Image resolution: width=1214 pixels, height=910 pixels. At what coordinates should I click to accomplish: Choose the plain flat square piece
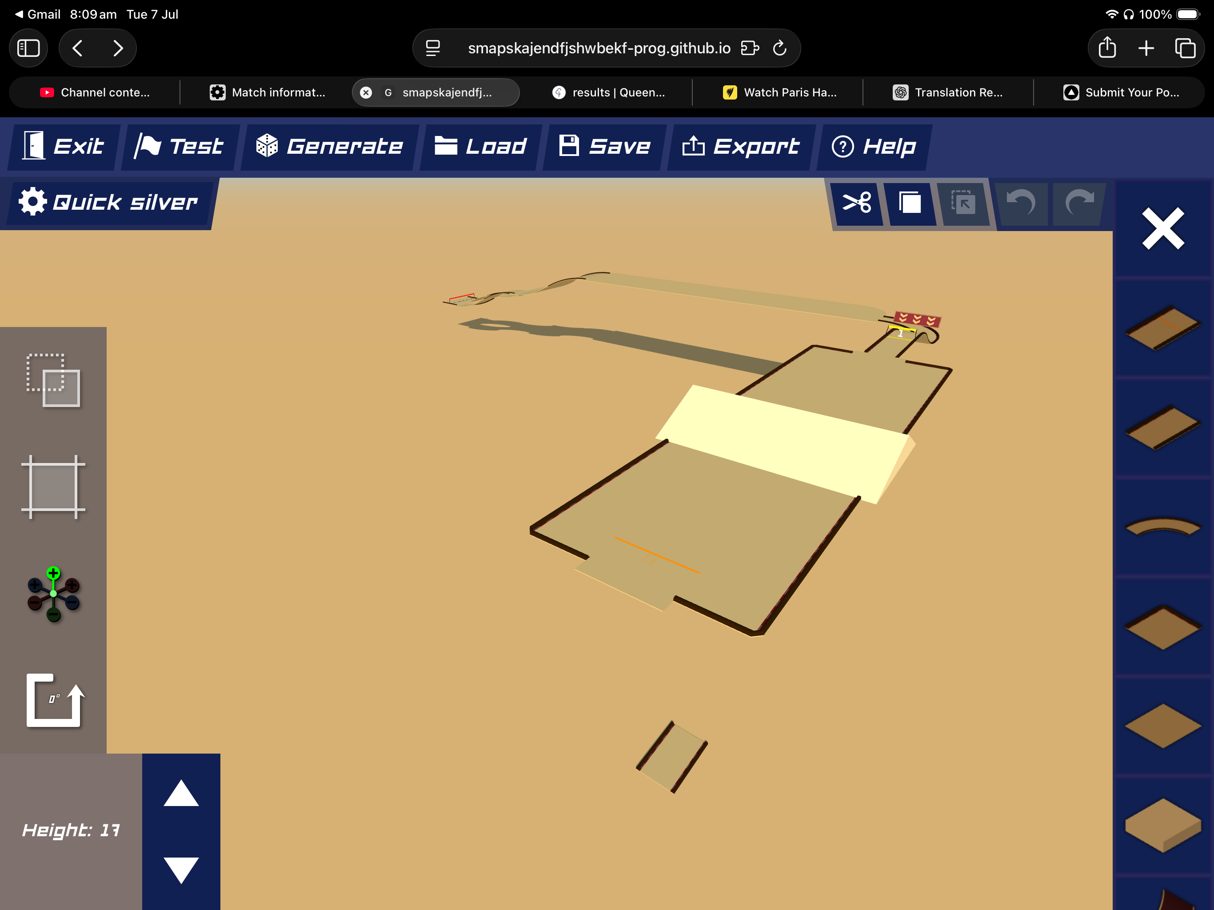click(x=1162, y=726)
